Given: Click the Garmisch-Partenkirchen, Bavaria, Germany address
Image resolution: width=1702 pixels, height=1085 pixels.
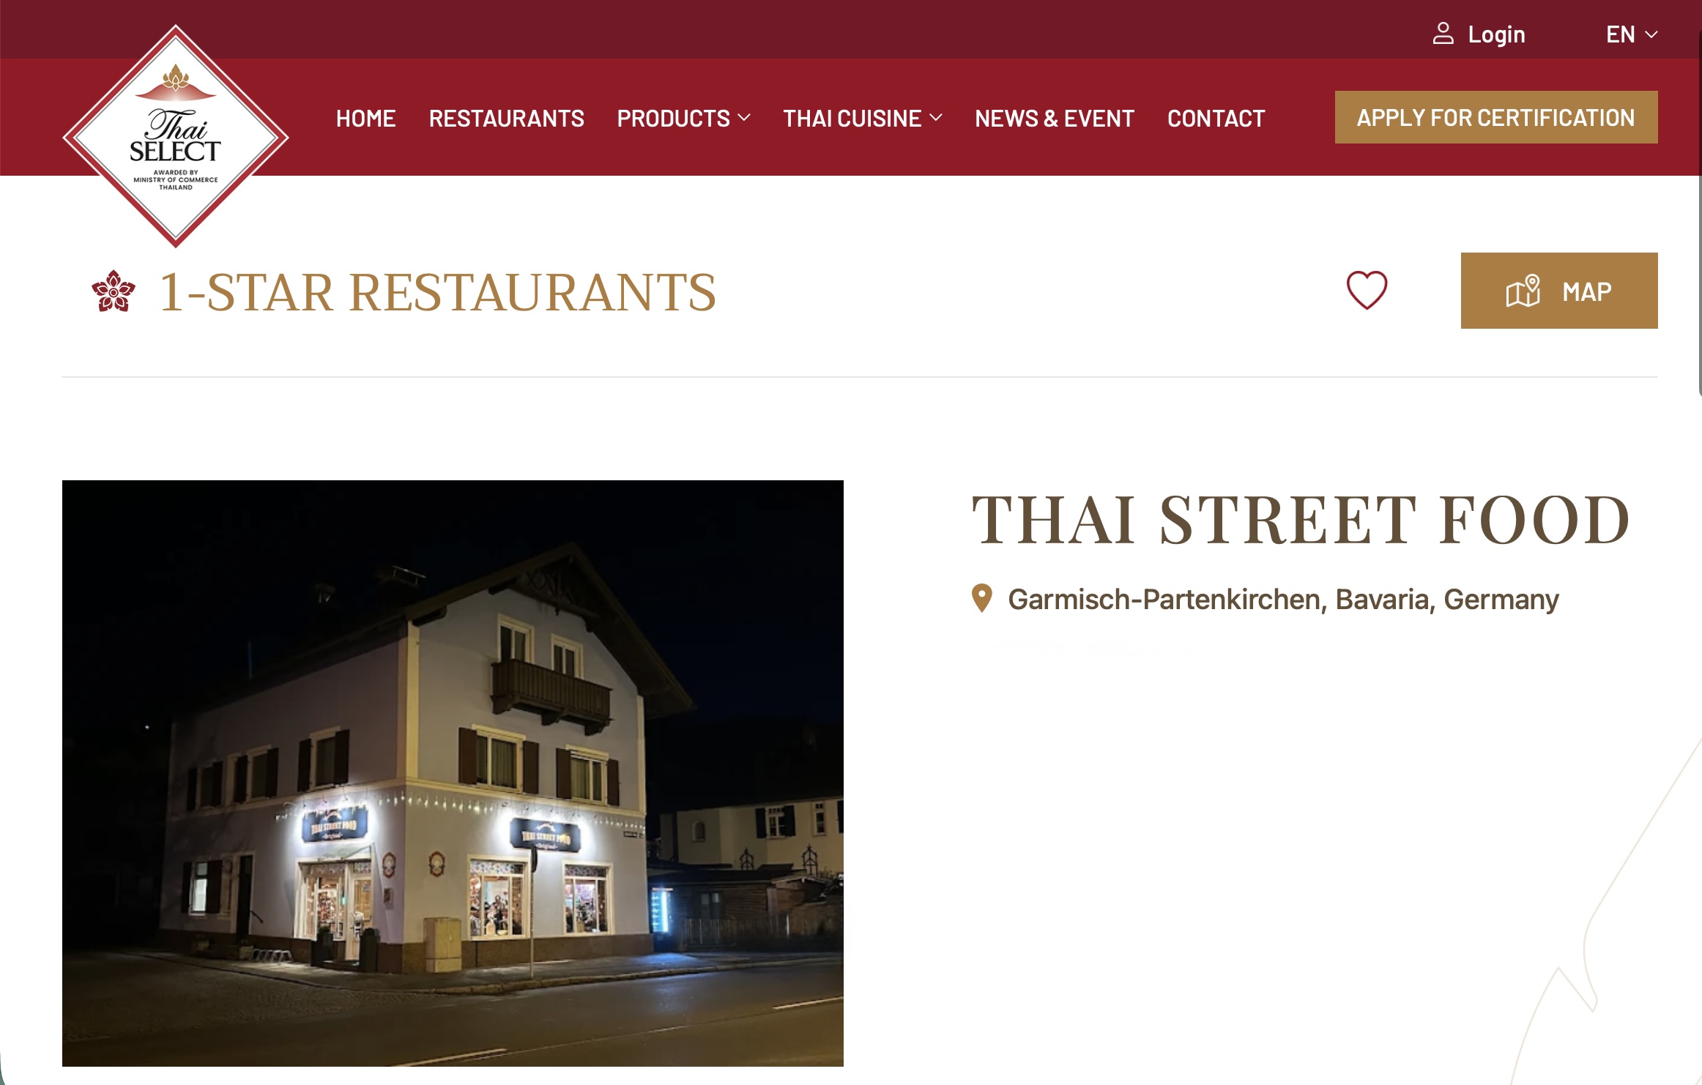Looking at the screenshot, I should (1283, 599).
